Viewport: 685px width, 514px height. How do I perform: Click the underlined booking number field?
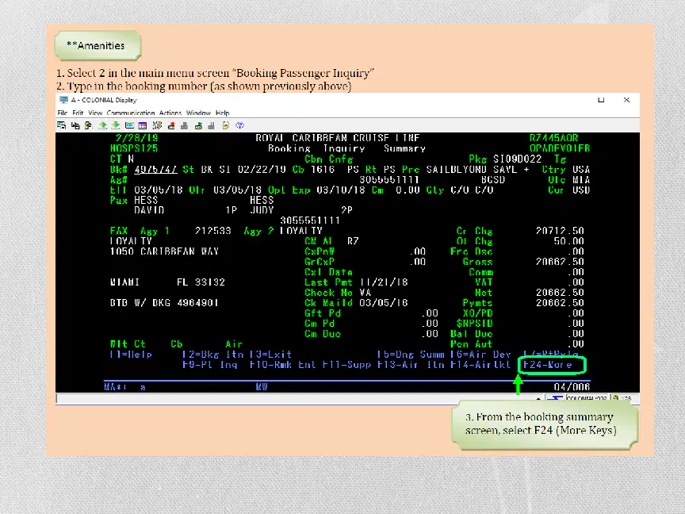coord(155,170)
